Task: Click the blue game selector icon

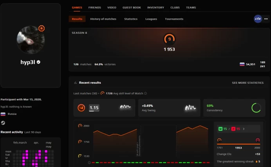Action: 258,19
